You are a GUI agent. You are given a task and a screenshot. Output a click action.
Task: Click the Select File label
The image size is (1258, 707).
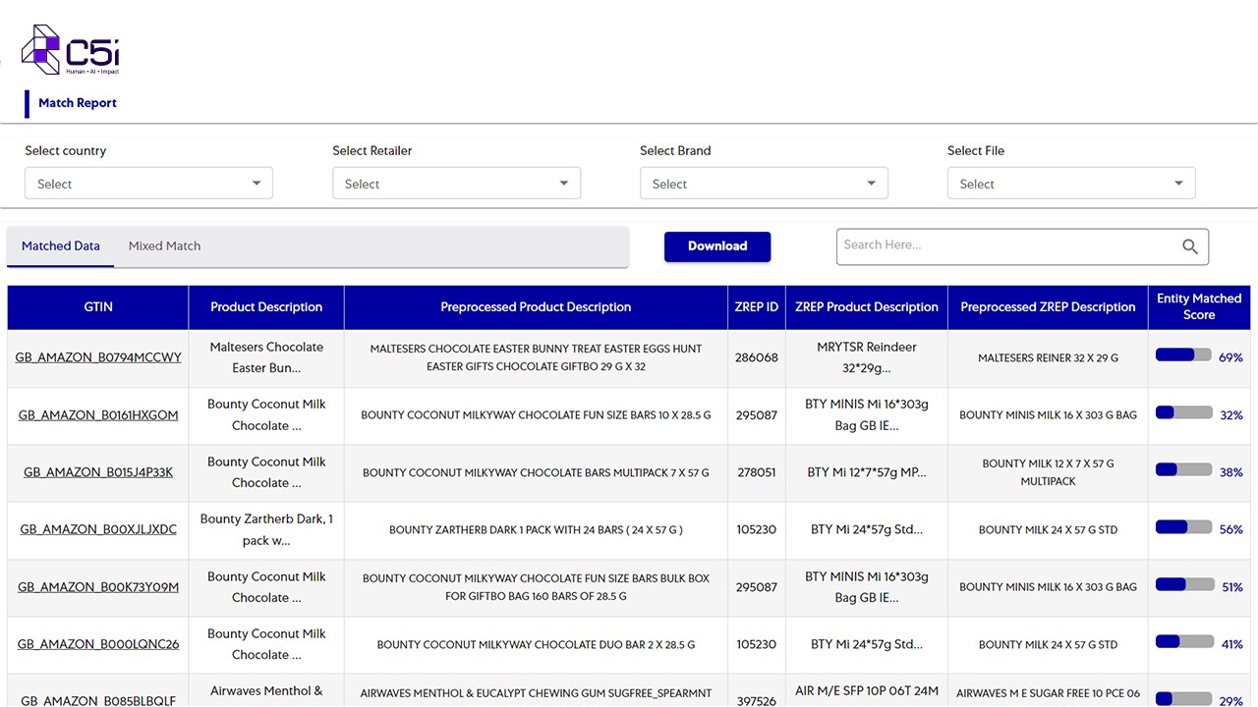pyautogui.click(x=976, y=150)
